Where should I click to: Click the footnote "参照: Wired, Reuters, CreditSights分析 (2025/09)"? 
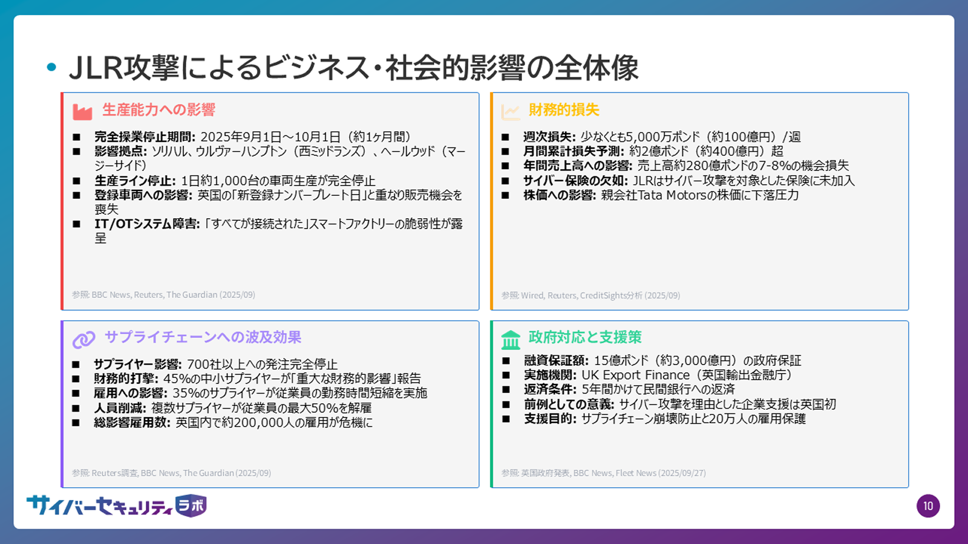pyautogui.click(x=590, y=296)
